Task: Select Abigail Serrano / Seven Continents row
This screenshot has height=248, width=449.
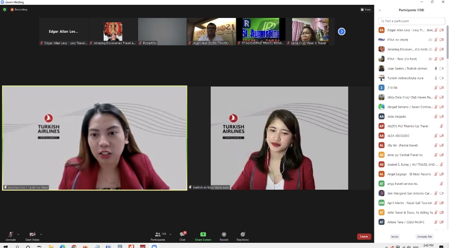Action: click(411, 107)
